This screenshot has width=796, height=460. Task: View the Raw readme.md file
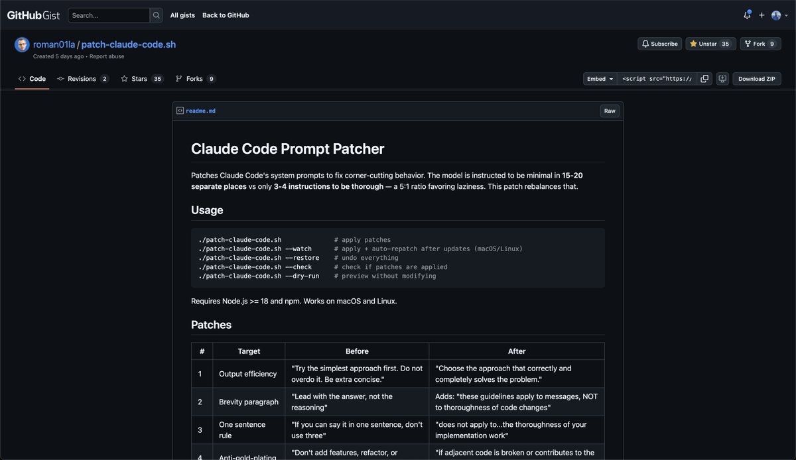[x=610, y=111]
